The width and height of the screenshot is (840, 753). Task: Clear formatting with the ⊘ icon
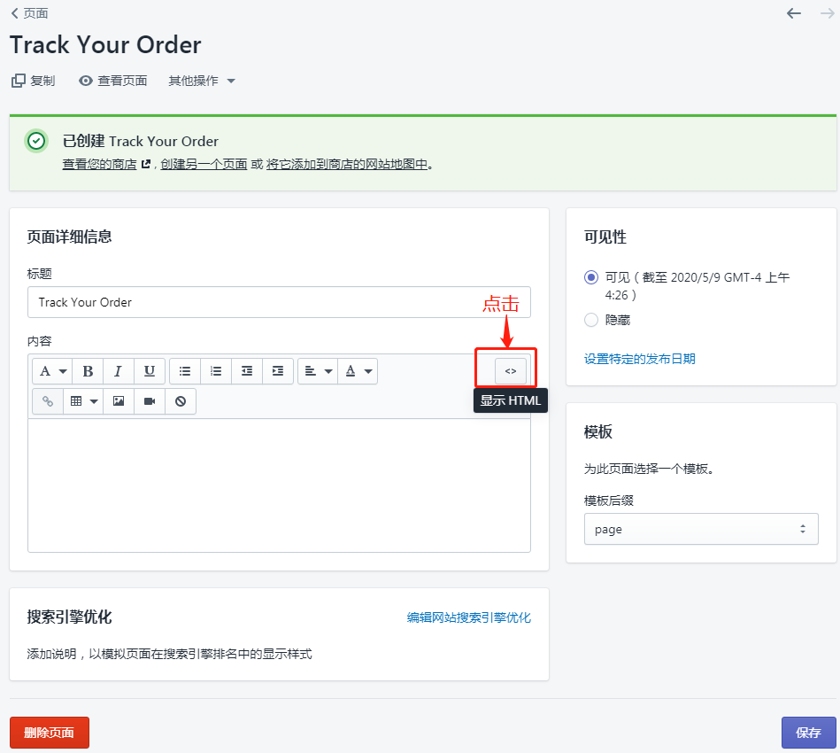tap(180, 400)
